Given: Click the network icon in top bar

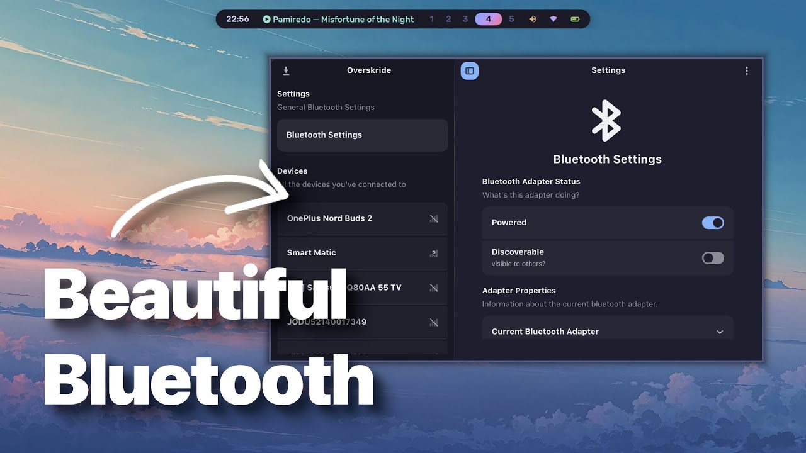Looking at the screenshot, I should point(553,20).
